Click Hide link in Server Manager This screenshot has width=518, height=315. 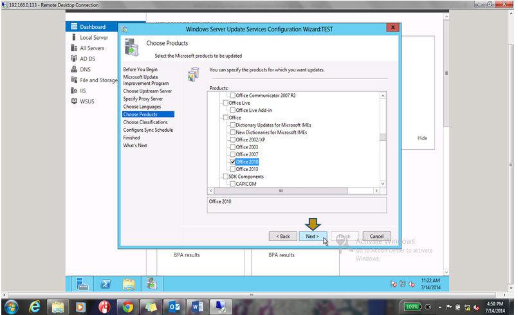[422, 138]
